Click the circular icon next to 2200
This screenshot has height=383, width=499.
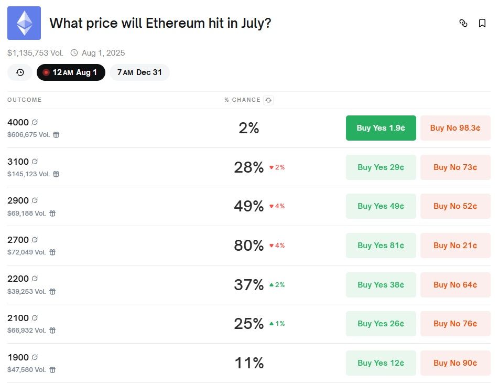[35, 279]
